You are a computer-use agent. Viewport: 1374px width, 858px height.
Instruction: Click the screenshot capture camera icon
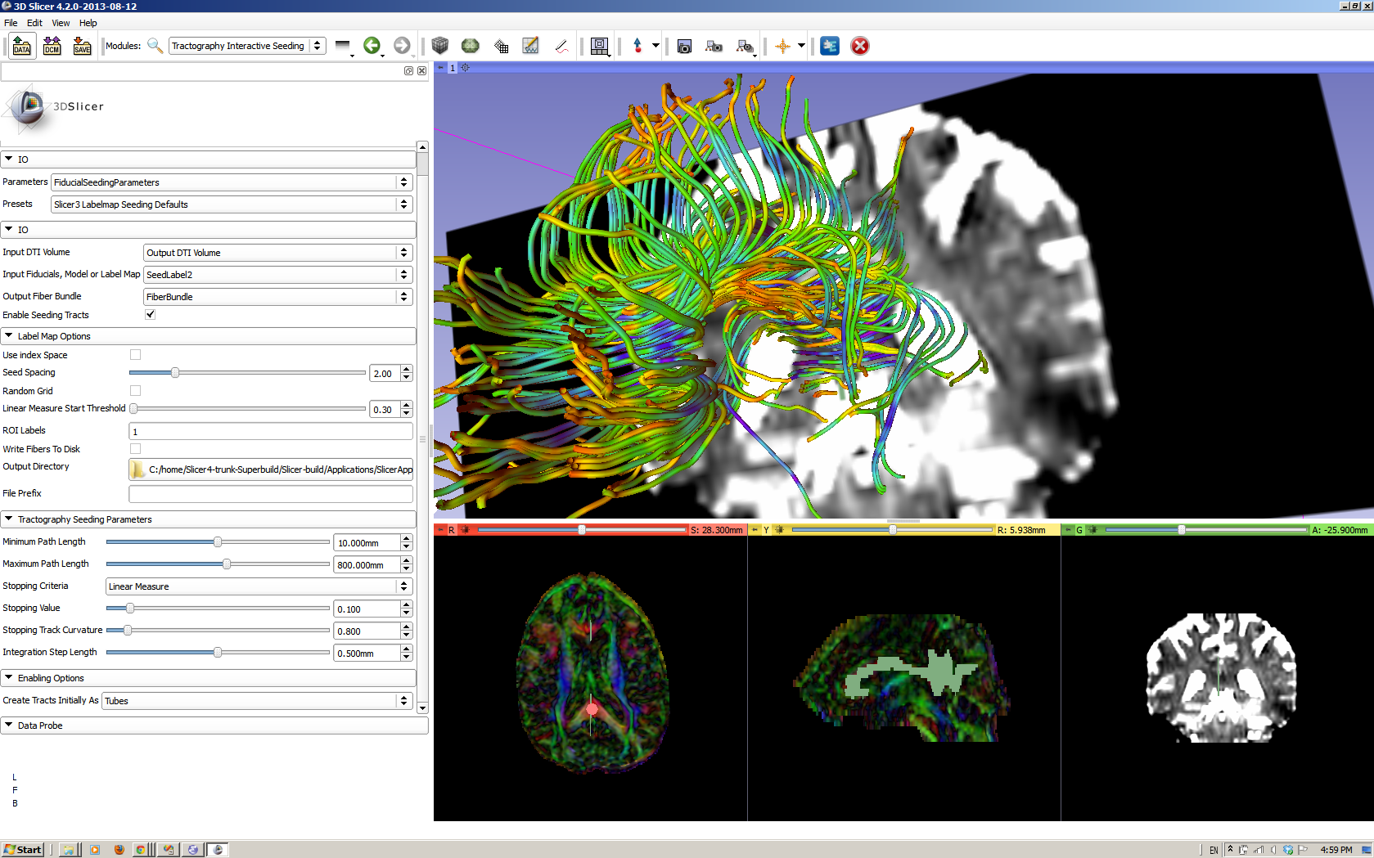[684, 47]
